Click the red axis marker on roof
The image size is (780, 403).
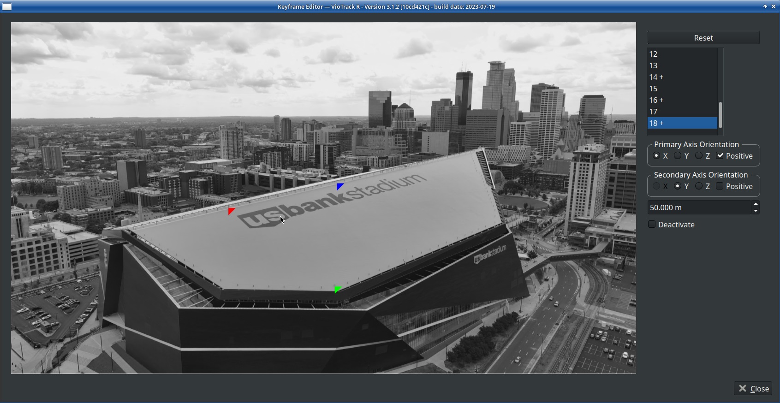(231, 211)
